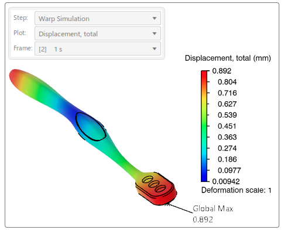Screen dimensions: 284x230
Task: Click the legend value 0.186
Action: coord(227,159)
